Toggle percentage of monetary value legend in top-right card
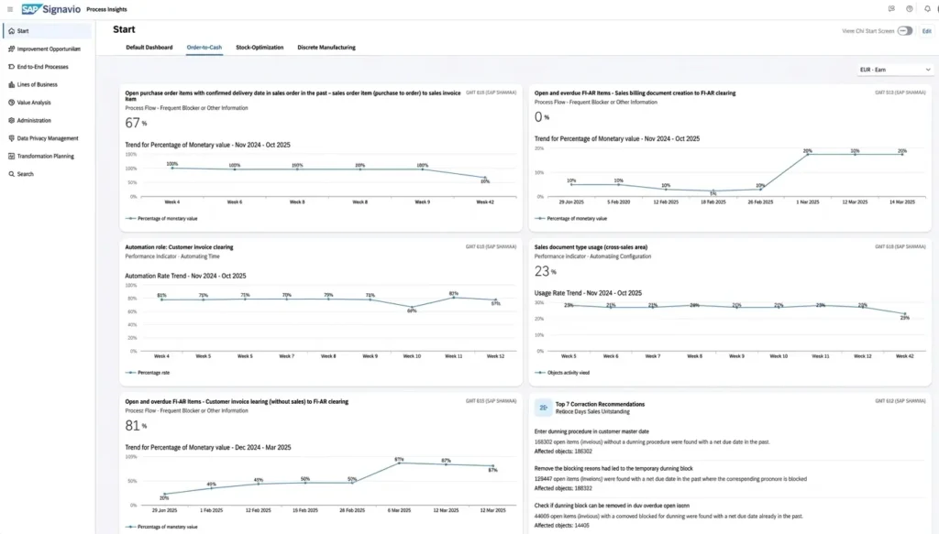 (x=570, y=219)
